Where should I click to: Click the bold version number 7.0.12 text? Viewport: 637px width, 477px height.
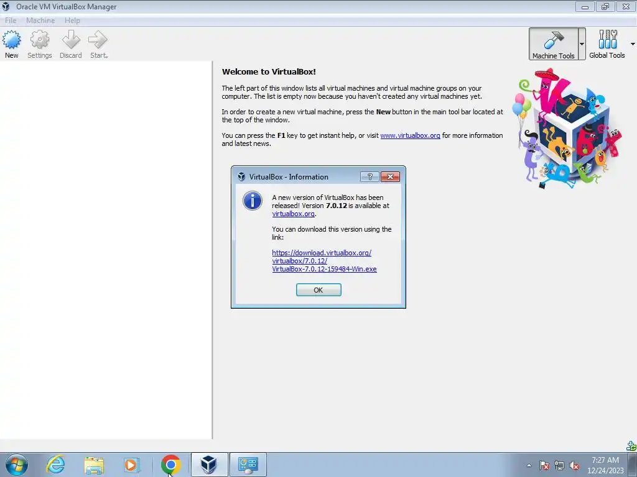[337, 206]
